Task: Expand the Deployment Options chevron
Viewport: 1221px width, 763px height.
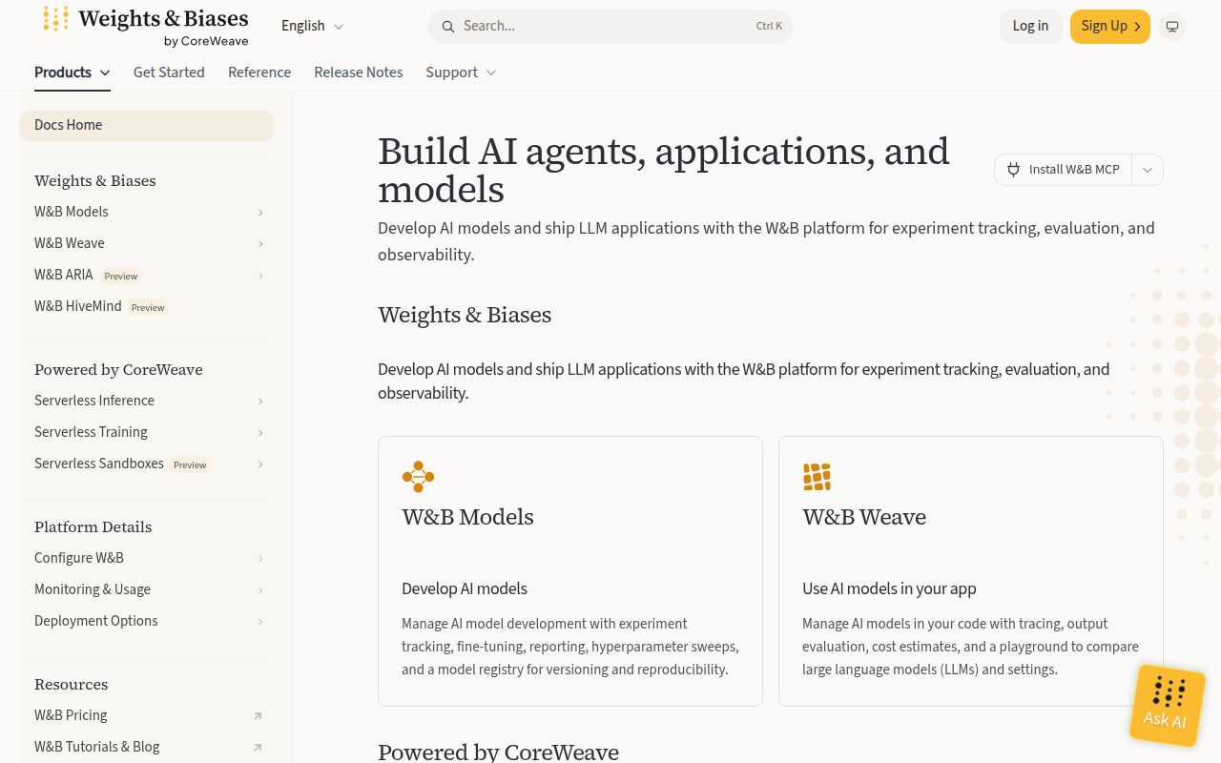Action: (x=259, y=622)
